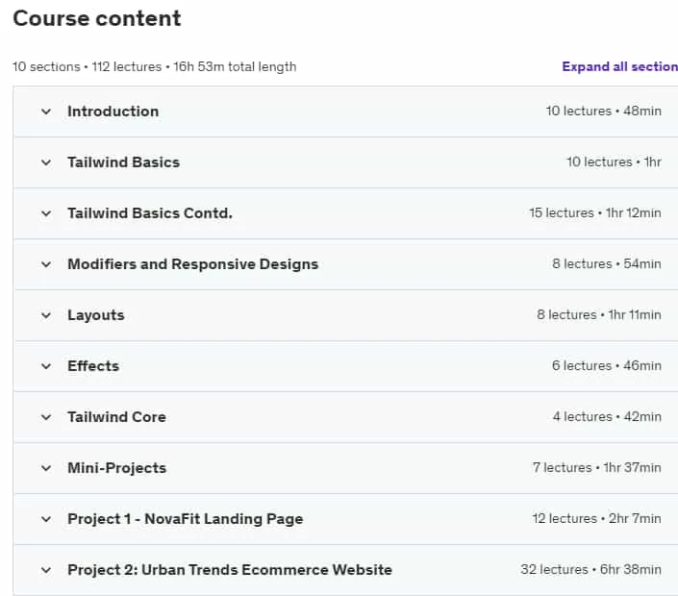The image size is (678, 596).
Task: Expand the Tailwind Basics Contd. chevron
Action: click(46, 213)
